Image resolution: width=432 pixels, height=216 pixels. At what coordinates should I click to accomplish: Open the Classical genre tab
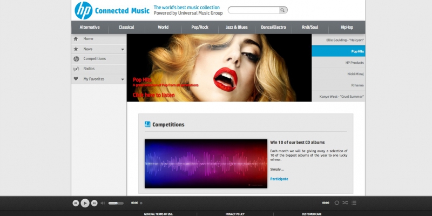[126, 28]
